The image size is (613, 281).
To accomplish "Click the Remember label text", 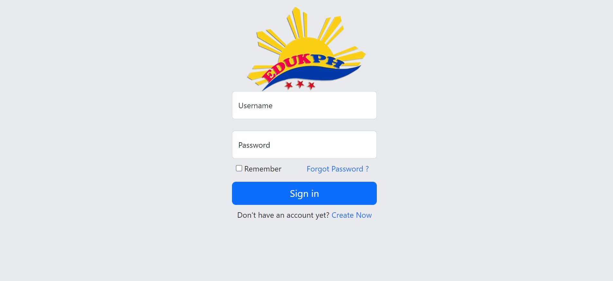I will point(263,169).
